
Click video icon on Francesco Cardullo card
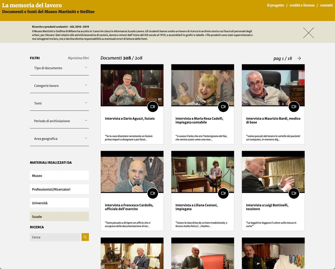coord(153,193)
